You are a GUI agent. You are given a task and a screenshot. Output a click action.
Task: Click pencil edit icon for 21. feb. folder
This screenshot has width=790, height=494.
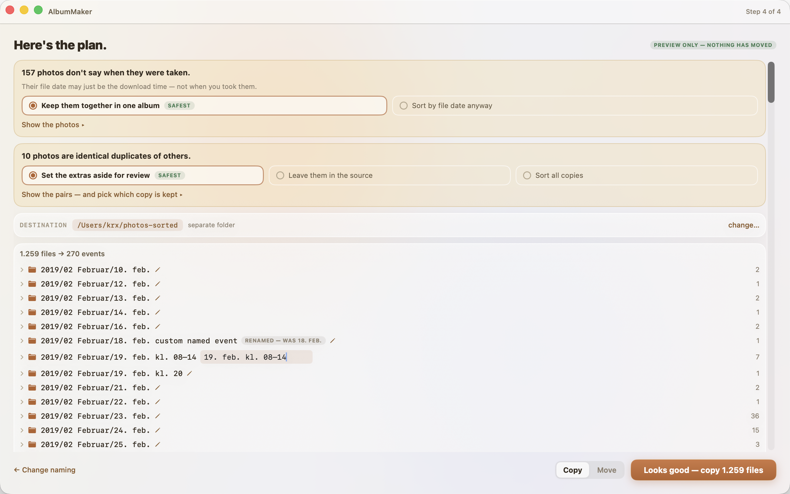tap(158, 387)
